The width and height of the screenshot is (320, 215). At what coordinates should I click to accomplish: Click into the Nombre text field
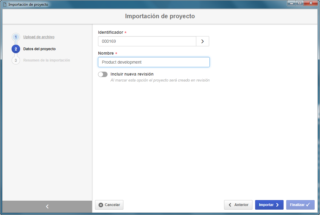coord(154,62)
